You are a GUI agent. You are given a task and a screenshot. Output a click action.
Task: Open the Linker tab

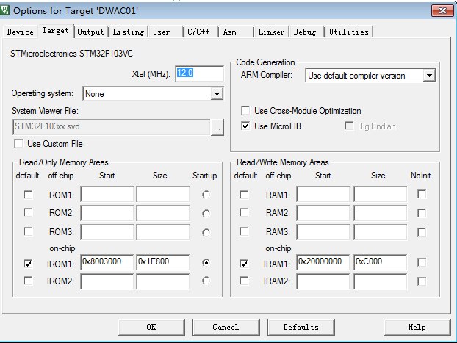pyautogui.click(x=271, y=32)
